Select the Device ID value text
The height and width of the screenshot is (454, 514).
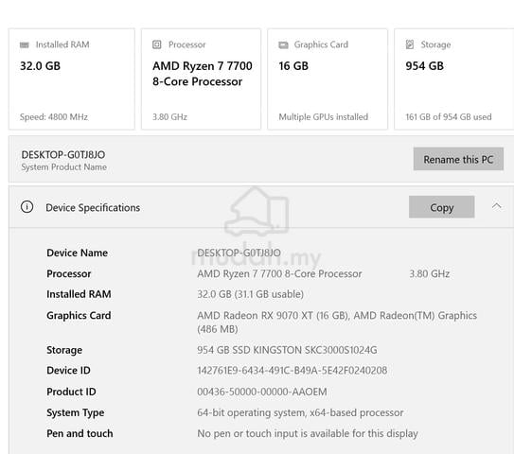[x=292, y=371]
